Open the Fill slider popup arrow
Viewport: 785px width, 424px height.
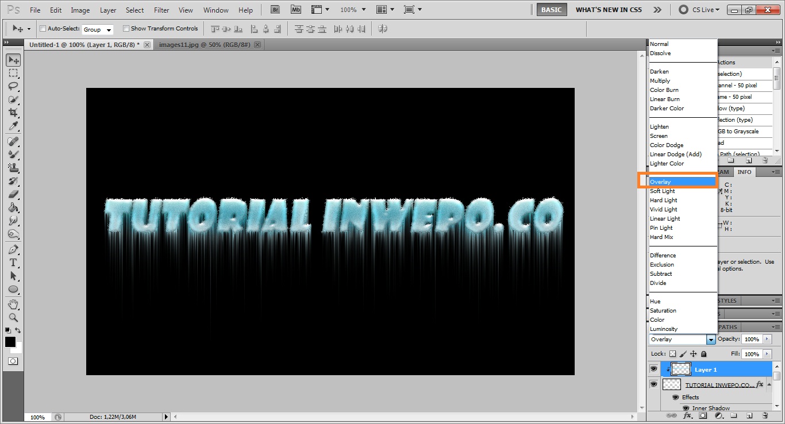click(766, 354)
